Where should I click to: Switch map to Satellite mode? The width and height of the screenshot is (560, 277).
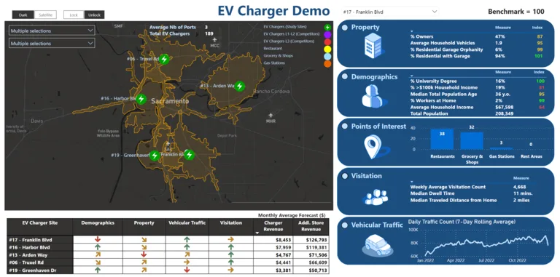[45, 15]
